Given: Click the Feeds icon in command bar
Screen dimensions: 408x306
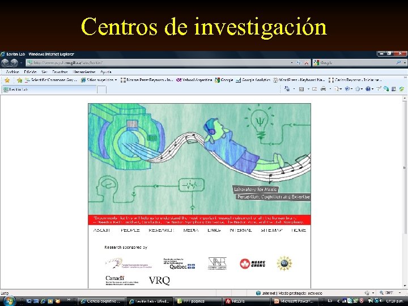Looking at the screenshot, I should [x=301, y=89].
